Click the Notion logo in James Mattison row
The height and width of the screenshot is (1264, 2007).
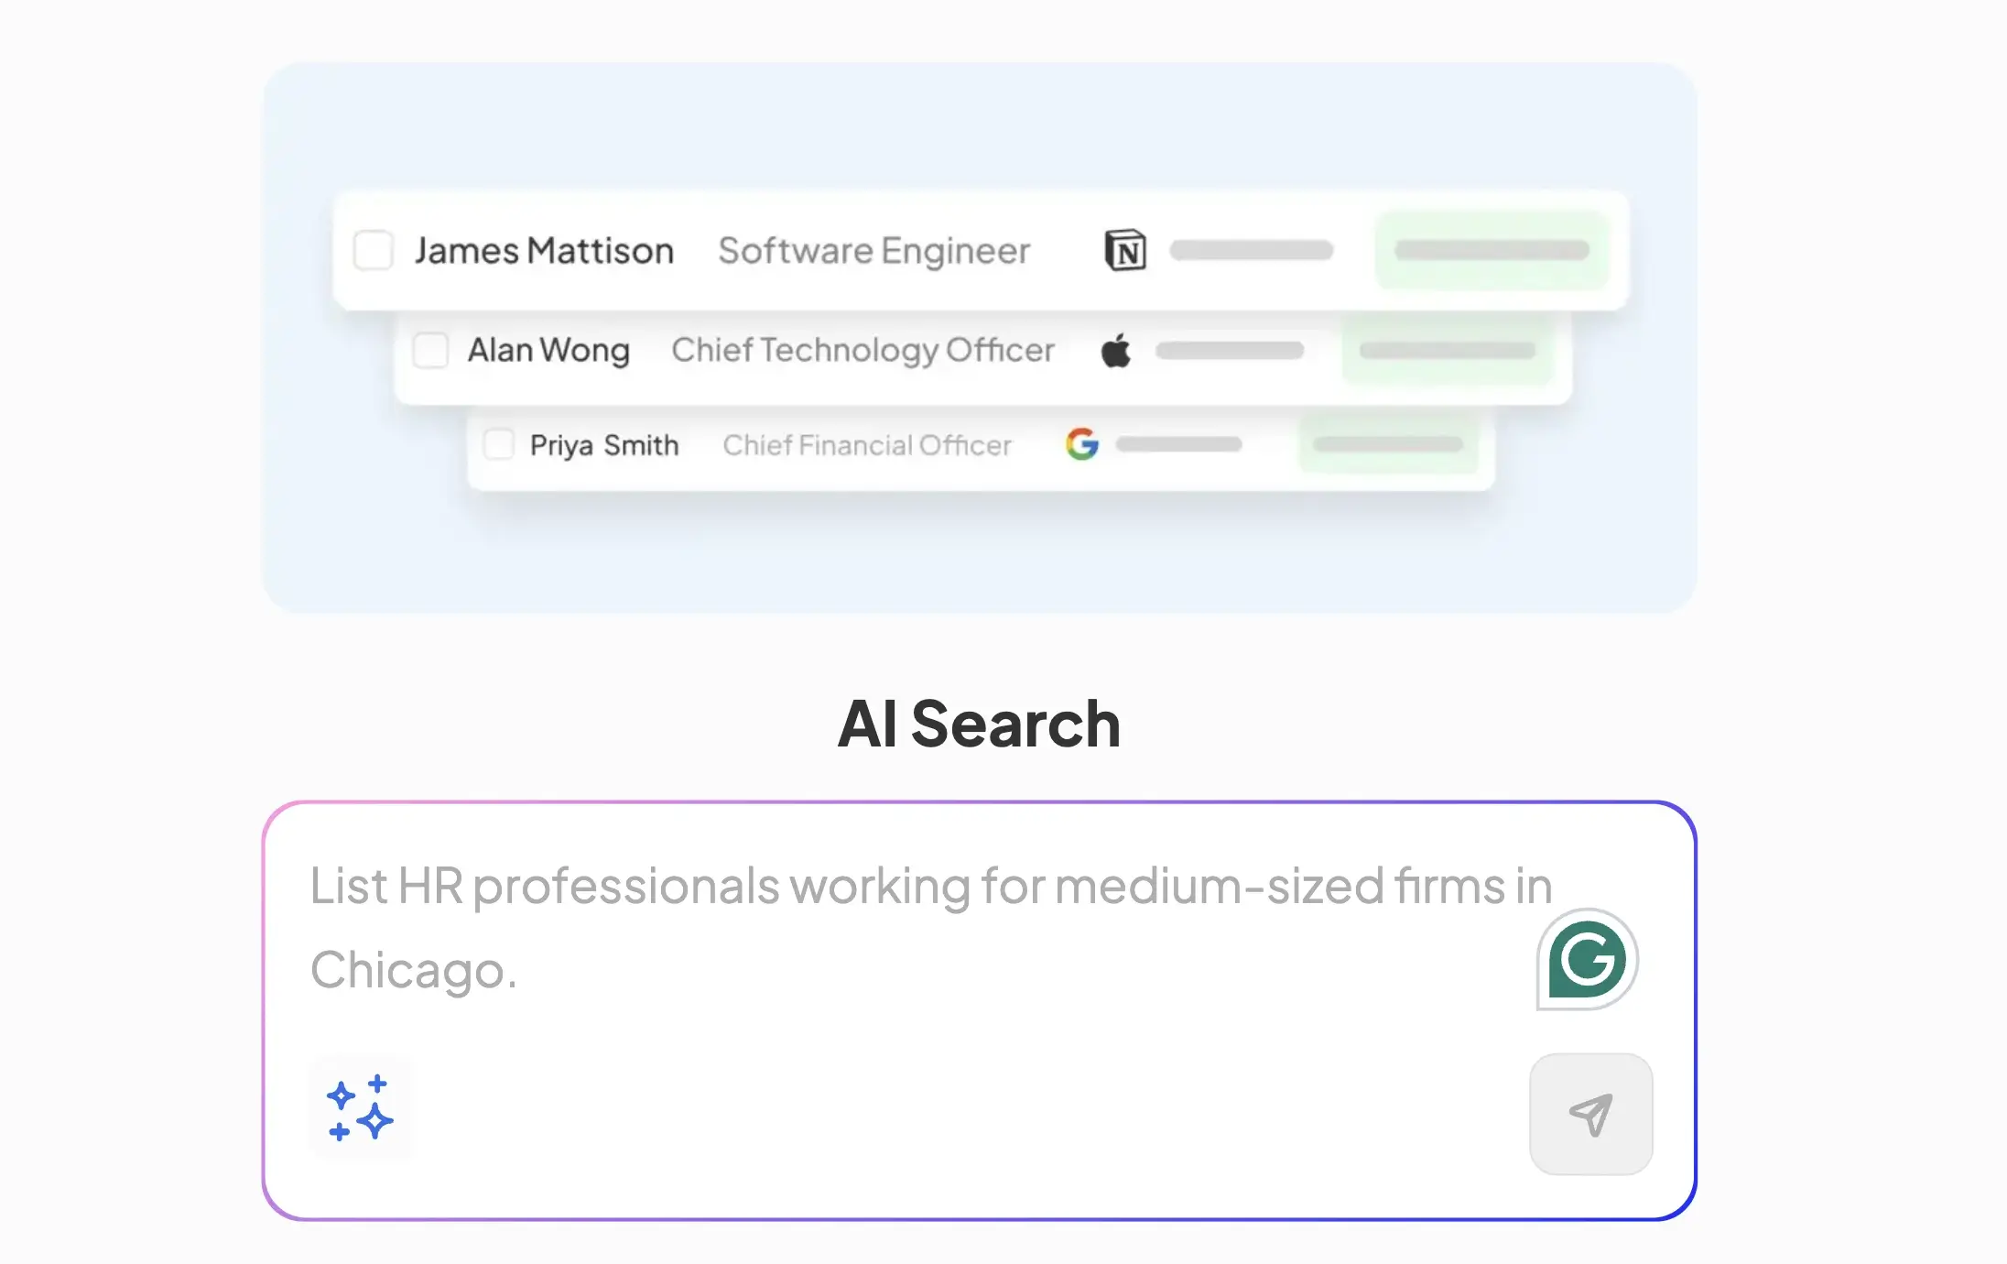click(1125, 250)
